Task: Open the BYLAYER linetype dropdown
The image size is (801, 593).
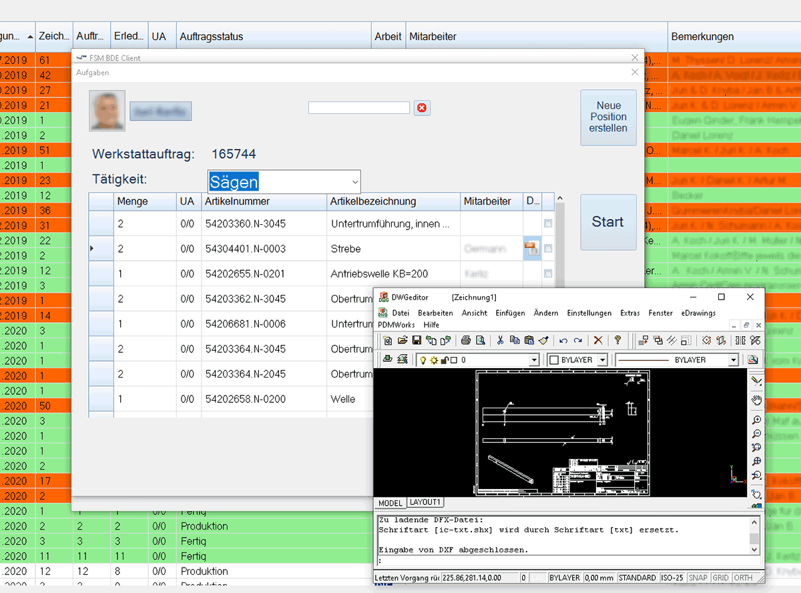Action: pyautogui.click(x=733, y=360)
